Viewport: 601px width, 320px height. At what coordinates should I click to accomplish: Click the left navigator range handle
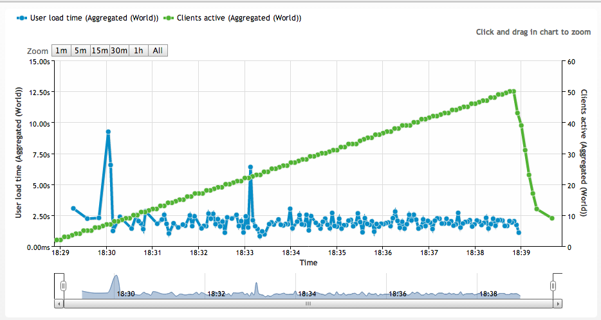pos(64,286)
